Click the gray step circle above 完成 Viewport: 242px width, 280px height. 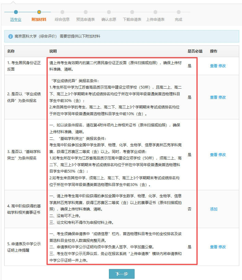click(179, 12)
